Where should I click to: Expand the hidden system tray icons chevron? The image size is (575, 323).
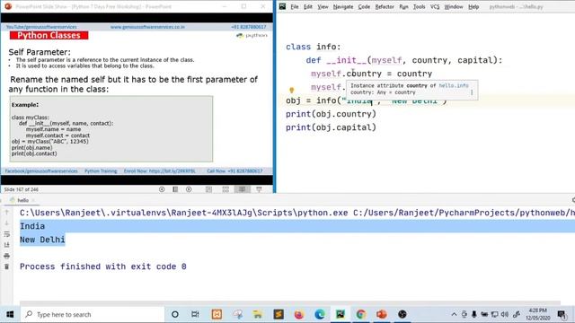(454, 314)
